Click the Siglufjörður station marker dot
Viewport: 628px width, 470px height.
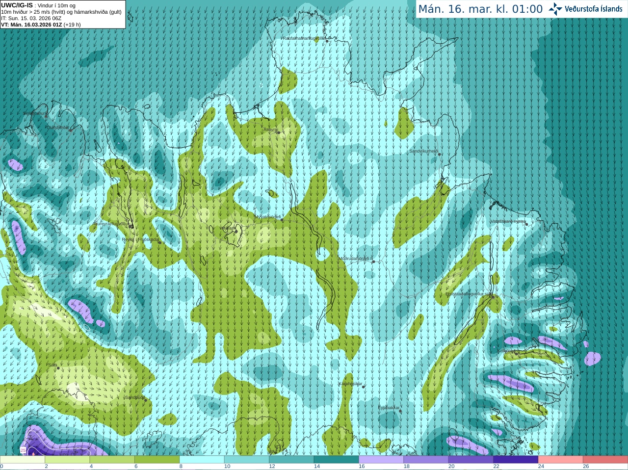click(x=47, y=116)
